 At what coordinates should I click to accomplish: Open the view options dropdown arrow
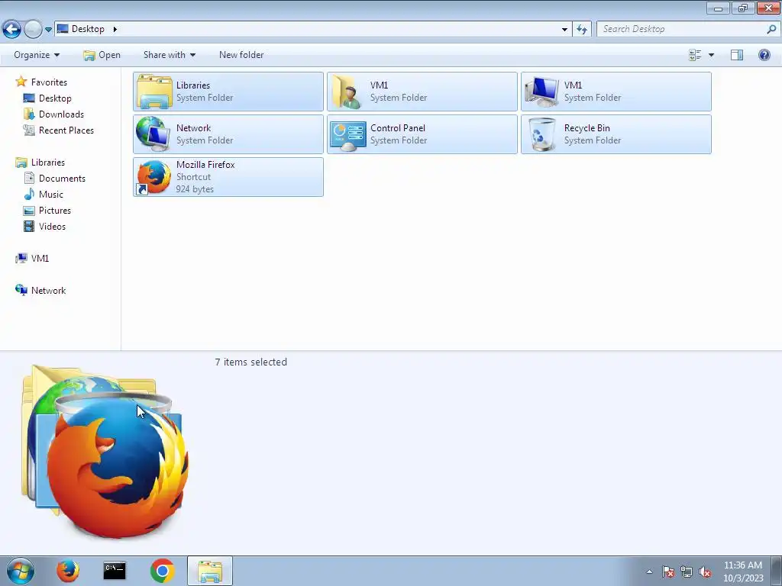(711, 55)
